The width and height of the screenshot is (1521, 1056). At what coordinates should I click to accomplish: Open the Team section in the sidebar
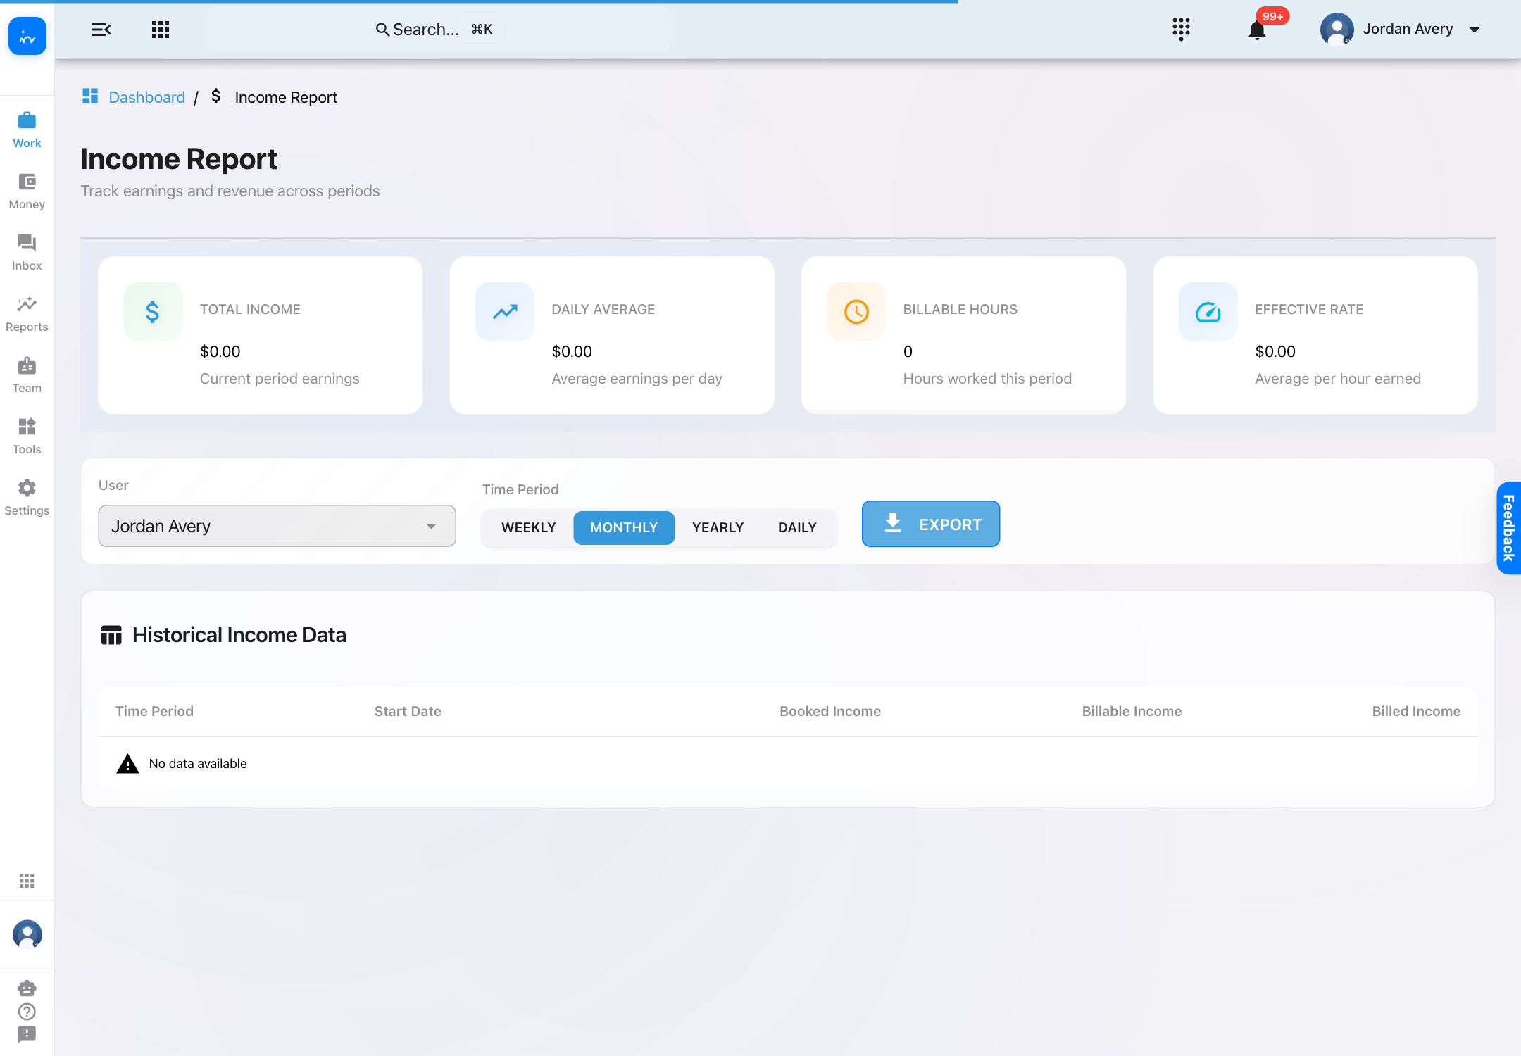27,375
